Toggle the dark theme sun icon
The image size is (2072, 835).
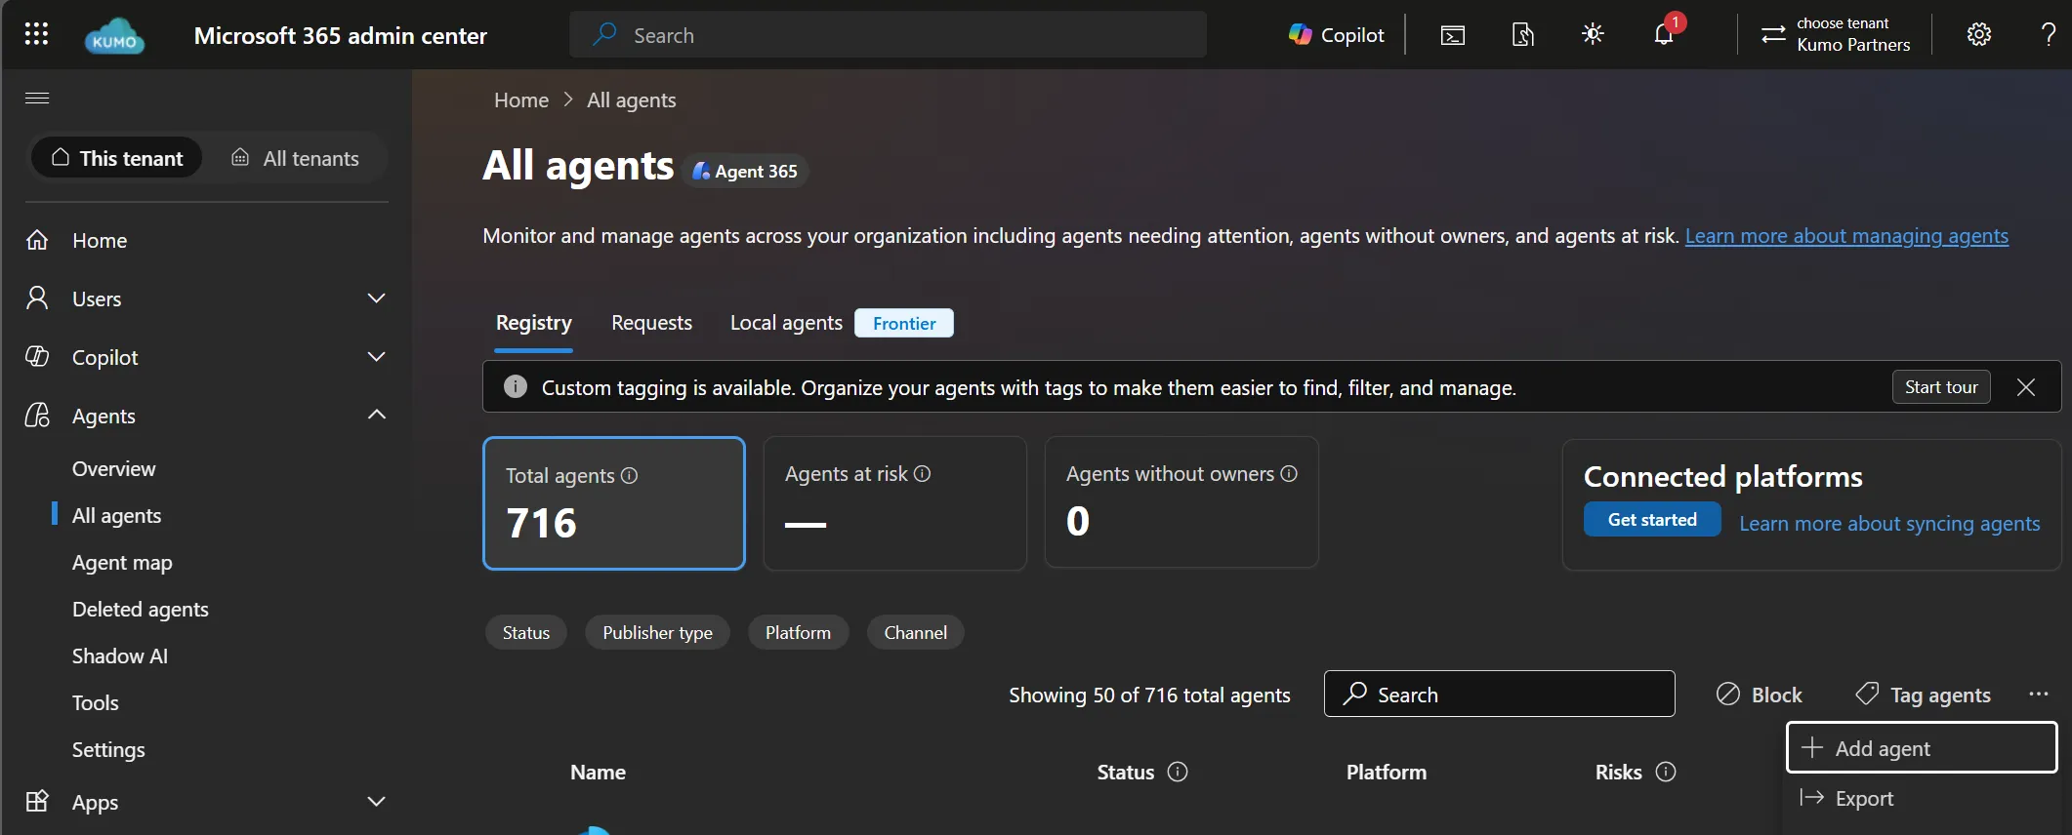point(1593,35)
